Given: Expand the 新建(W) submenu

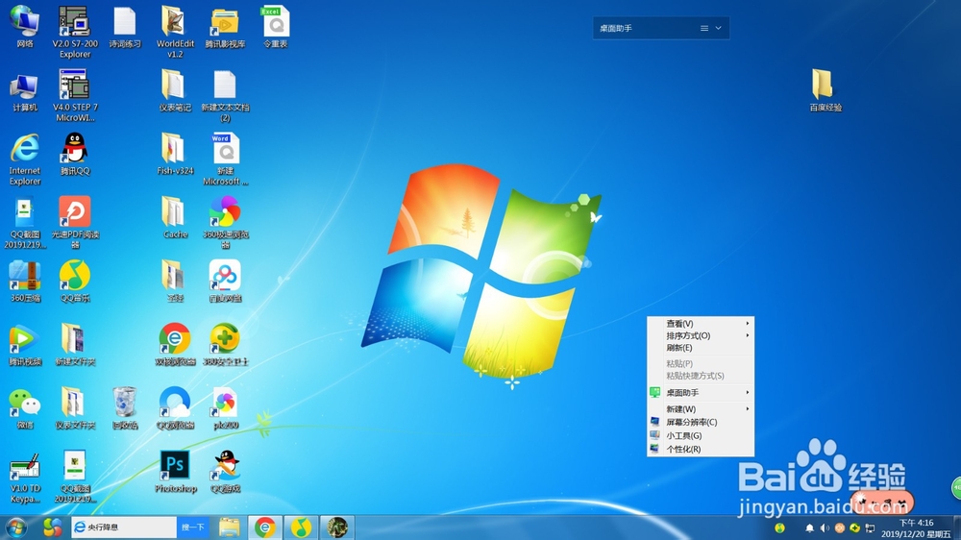Looking at the screenshot, I should pos(701,408).
